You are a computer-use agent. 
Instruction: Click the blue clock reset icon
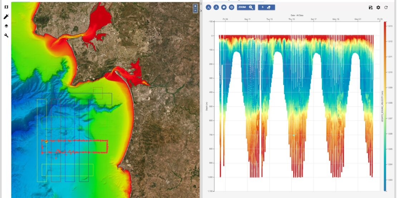point(231,7)
